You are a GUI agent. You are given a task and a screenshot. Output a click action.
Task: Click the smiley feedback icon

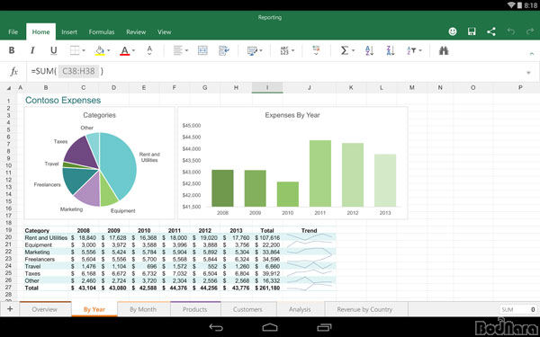[453, 31]
